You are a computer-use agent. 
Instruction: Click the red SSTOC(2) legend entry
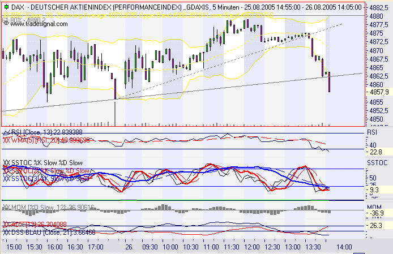click(x=46, y=171)
